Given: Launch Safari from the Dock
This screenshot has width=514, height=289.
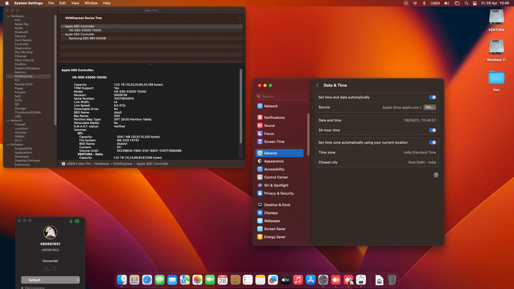Looking at the screenshot, I should [x=147, y=280].
